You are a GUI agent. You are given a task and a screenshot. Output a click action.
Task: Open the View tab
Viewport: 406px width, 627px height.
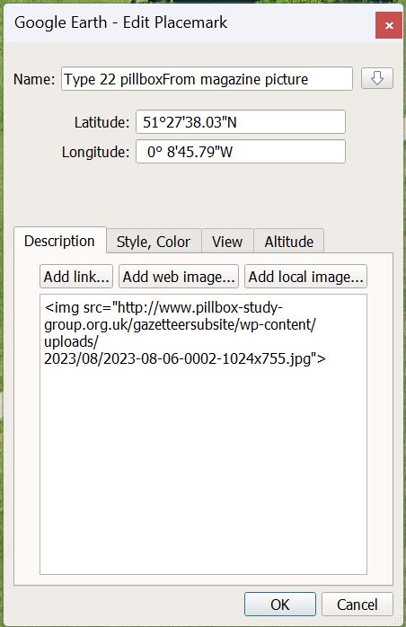point(227,242)
